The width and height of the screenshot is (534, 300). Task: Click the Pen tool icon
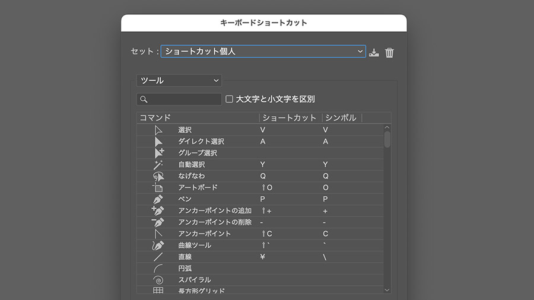[158, 199]
